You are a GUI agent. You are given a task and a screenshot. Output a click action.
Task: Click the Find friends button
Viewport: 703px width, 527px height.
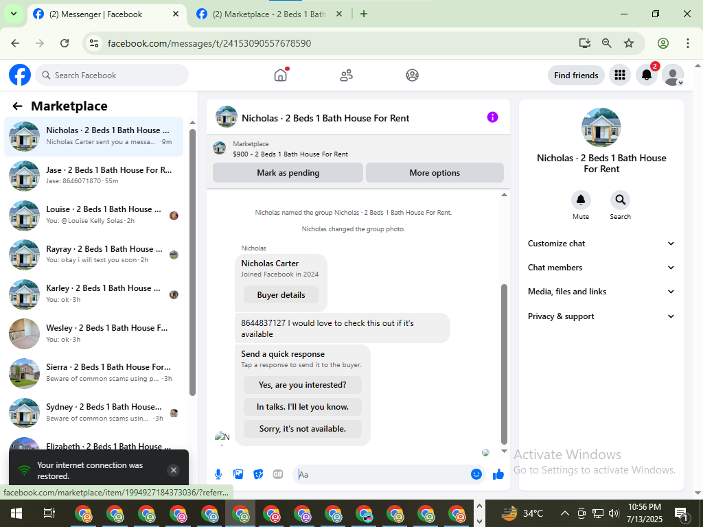[x=576, y=75]
